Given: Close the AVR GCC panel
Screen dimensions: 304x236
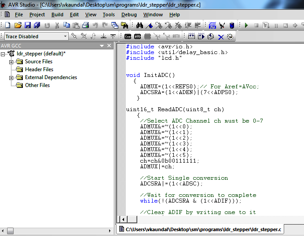Looking at the screenshot, I should pos(109,46).
